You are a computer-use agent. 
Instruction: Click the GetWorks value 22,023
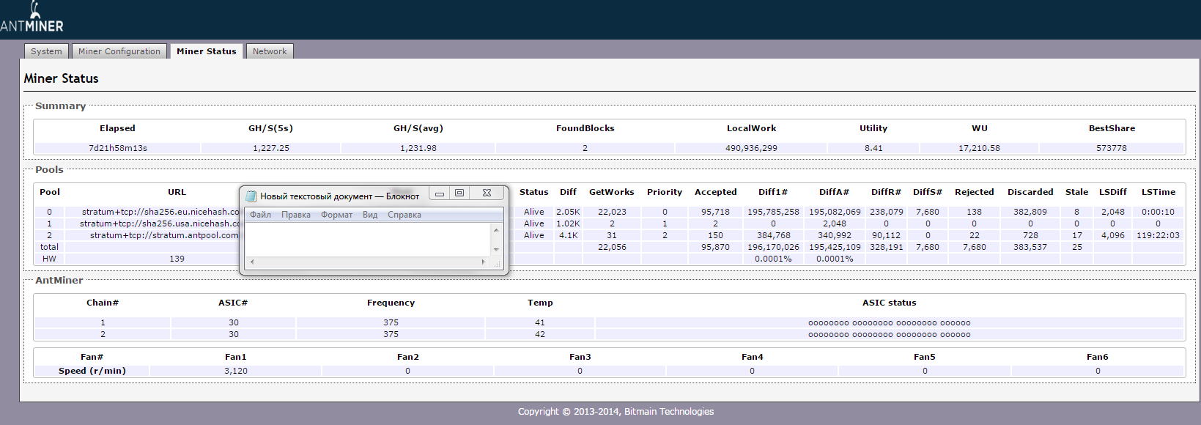click(612, 212)
